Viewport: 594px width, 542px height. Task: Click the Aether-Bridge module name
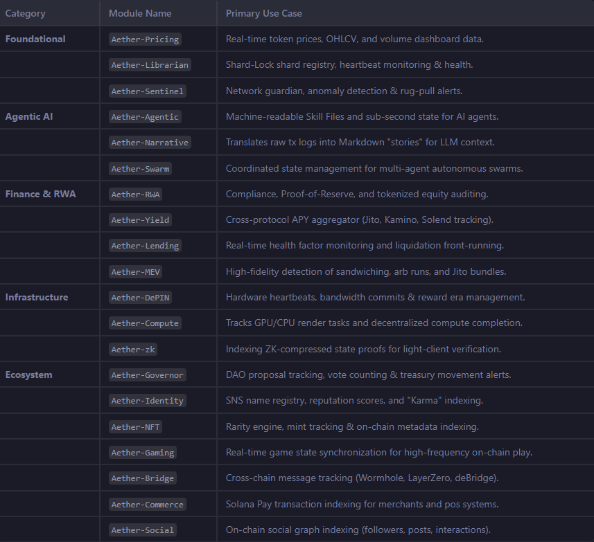(x=143, y=478)
